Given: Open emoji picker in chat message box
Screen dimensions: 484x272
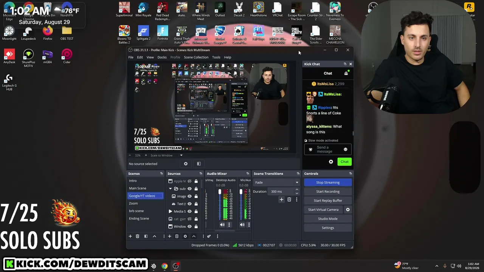Looking at the screenshot, I should coord(345,150).
